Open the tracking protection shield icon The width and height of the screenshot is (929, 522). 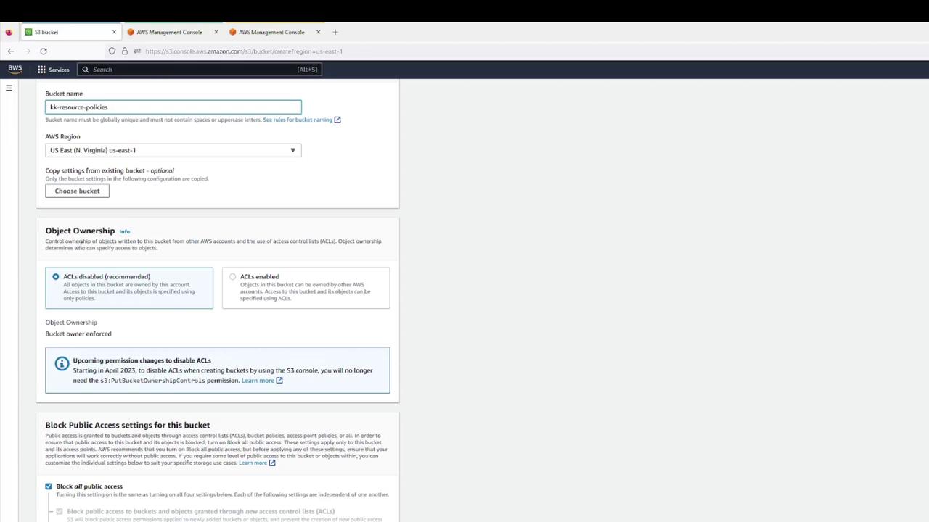(x=112, y=51)
